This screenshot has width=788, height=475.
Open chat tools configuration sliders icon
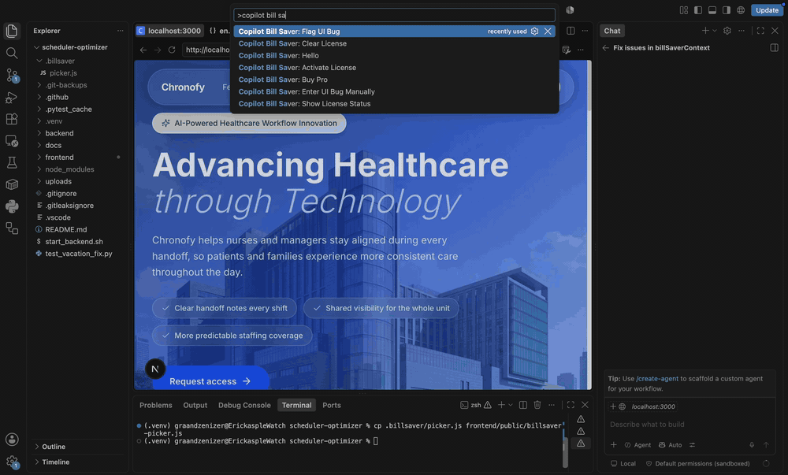tap(693, 445)
